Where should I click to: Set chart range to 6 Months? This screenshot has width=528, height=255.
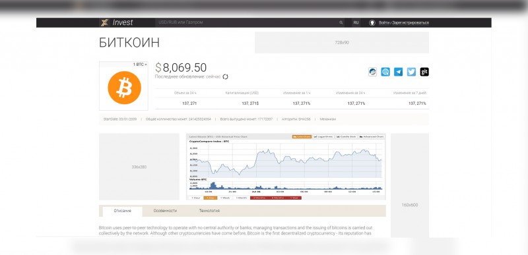point(277,198)
